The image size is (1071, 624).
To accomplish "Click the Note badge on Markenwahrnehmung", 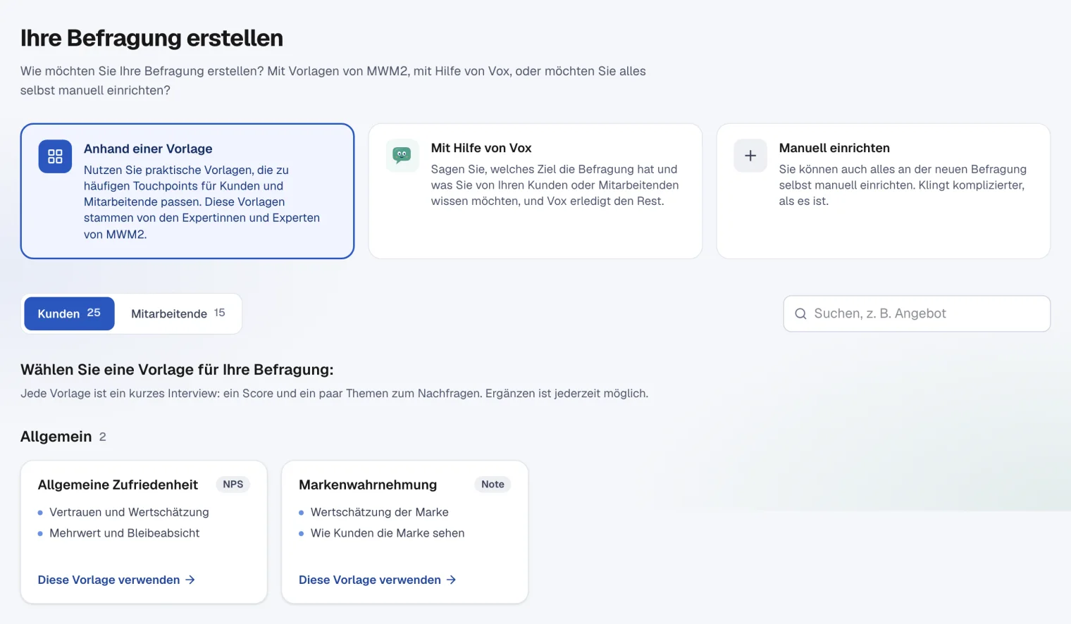I will [x=493, y=485].
